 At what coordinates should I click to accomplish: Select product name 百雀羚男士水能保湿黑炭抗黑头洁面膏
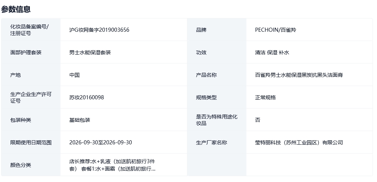(x=299, y=75)
